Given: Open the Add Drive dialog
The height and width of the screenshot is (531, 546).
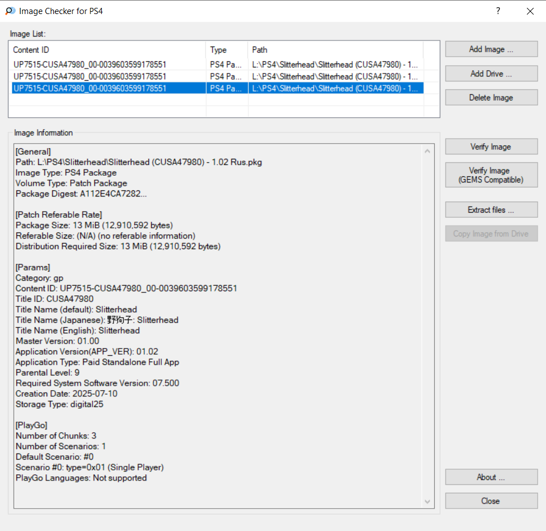Looking at the screenshot, I should point(491,74).
